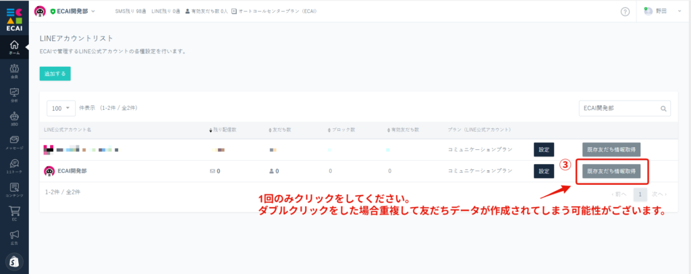Screen dimensions: 691x274
Task: Open the 野田 user menu dropdown
Action: click(661, 11)
